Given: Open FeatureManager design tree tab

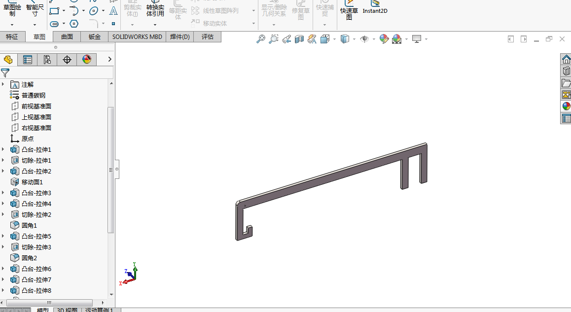Looking at the screenshot, I should [x=8, y=59].
